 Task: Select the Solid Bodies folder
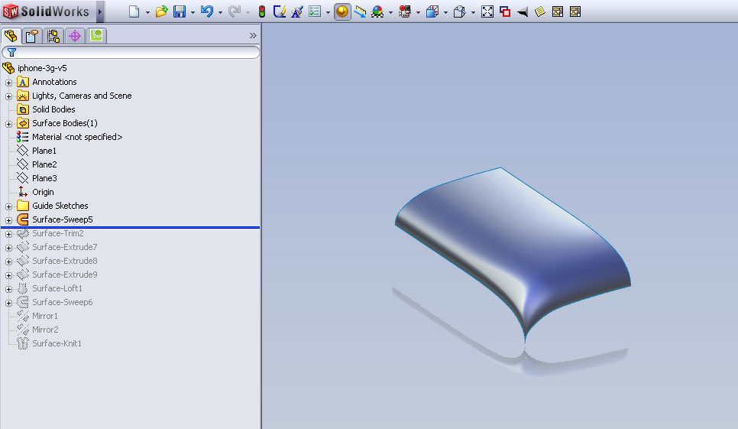pyautogui.click(x=53, y=109)
